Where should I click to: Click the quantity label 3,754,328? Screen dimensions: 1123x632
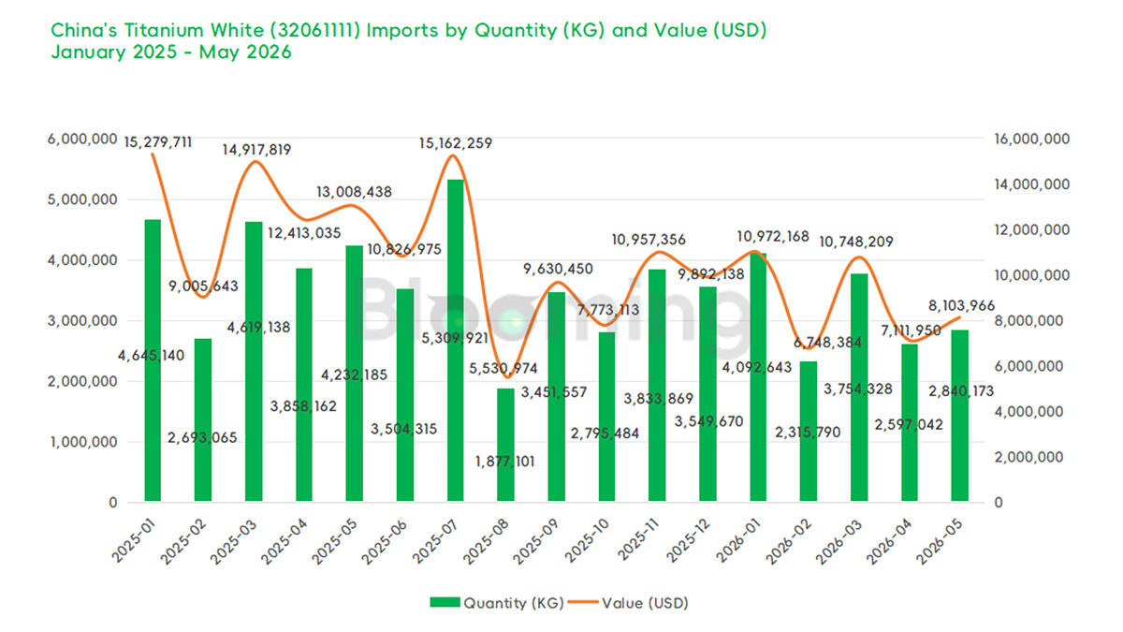click(x=860, y=389)
